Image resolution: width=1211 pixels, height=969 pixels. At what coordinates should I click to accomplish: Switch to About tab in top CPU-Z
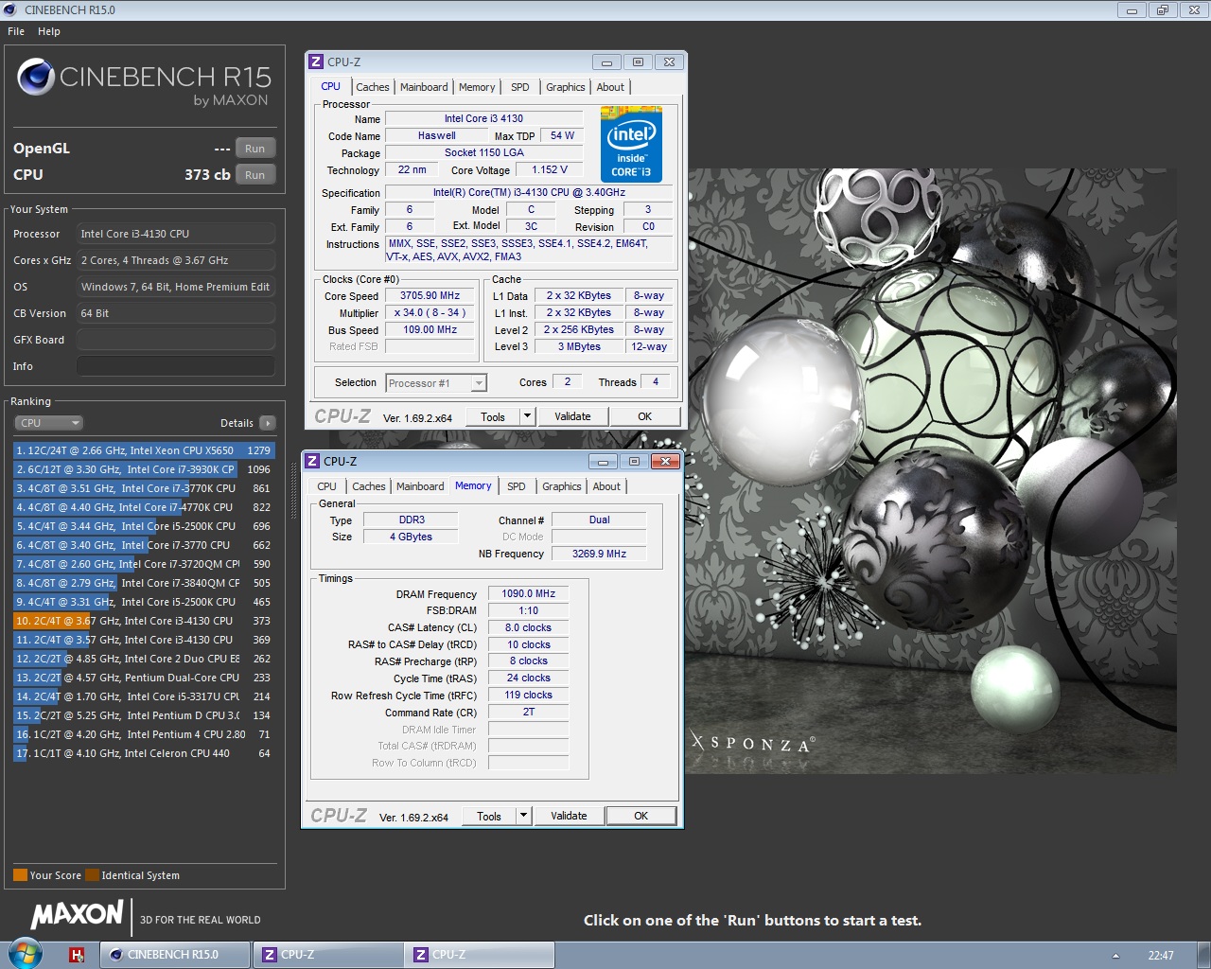pos(610,87)
